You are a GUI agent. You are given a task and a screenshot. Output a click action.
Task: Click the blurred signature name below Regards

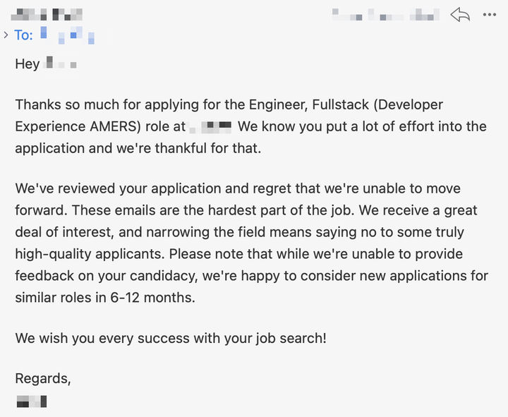point(32,401)
